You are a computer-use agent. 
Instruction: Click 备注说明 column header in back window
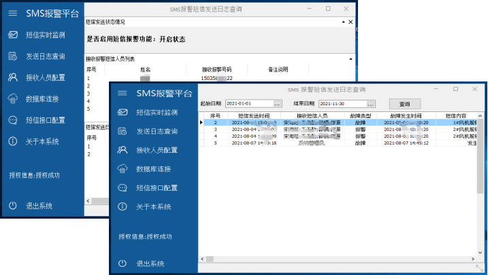point(278,69)
